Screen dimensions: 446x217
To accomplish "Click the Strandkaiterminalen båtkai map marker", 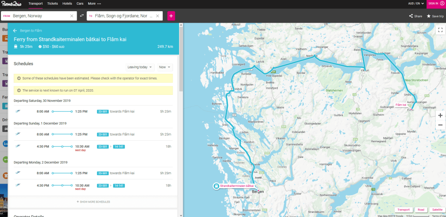I will coord(216,186).
